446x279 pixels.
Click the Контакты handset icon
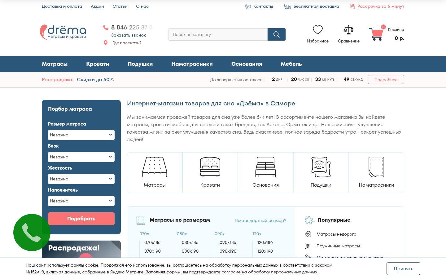click(248, 7)
